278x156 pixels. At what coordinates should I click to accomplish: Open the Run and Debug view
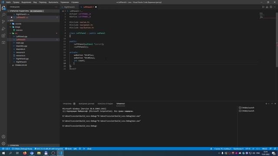click(x=3, y=29)
